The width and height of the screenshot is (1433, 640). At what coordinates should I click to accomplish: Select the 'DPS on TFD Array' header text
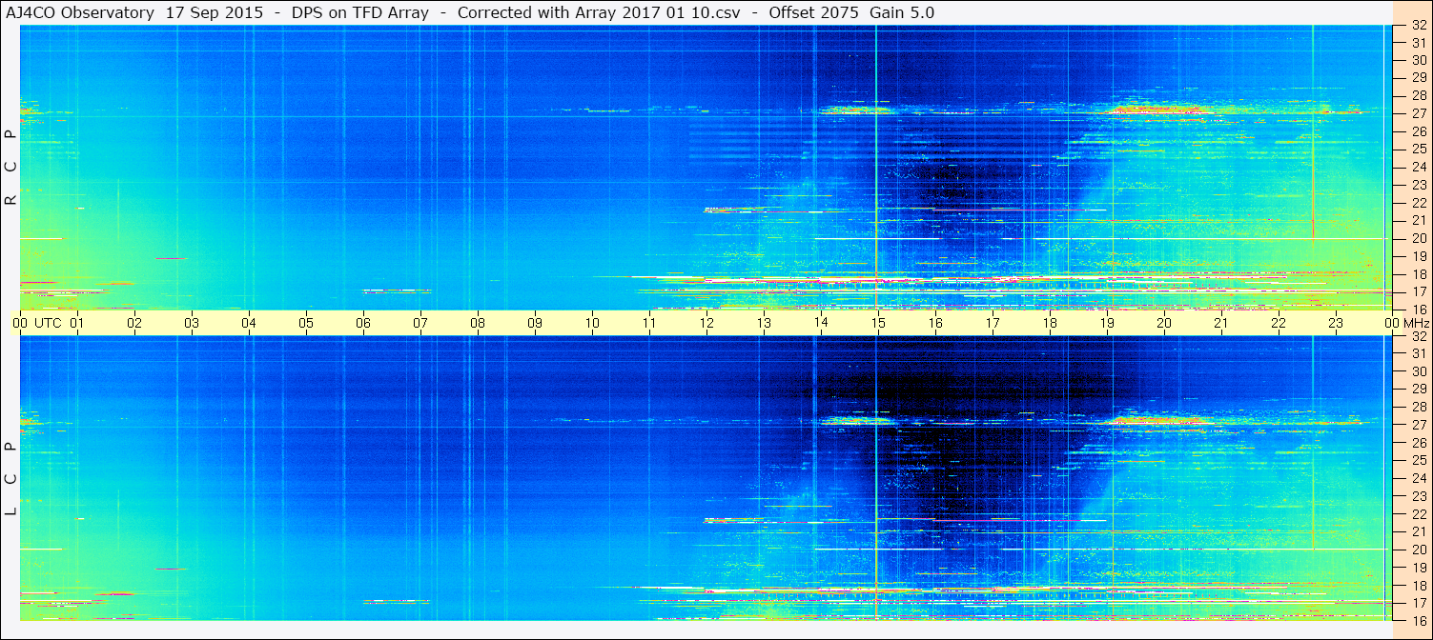pos(360,12)
